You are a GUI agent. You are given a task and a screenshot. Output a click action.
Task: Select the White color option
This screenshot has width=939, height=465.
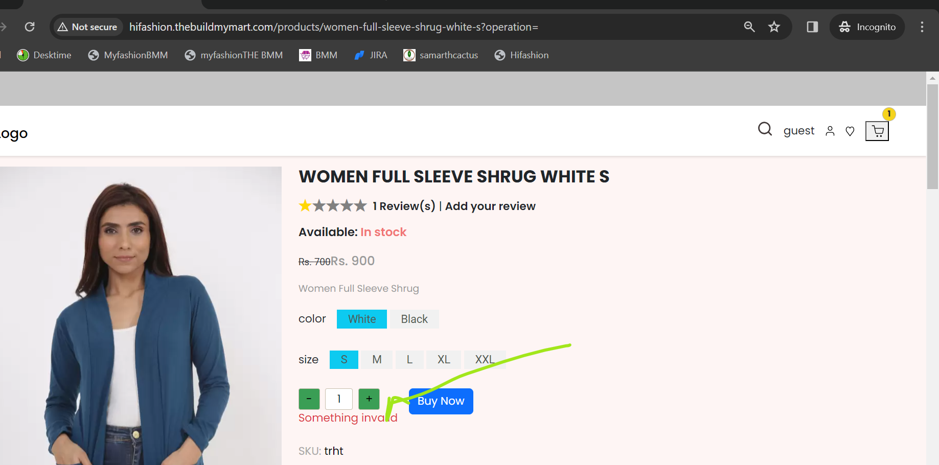(x=362, y=319)
